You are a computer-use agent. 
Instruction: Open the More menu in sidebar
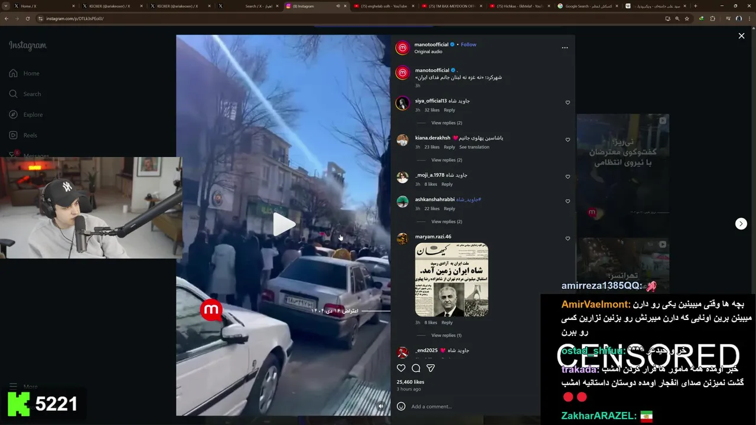[24, 387]
